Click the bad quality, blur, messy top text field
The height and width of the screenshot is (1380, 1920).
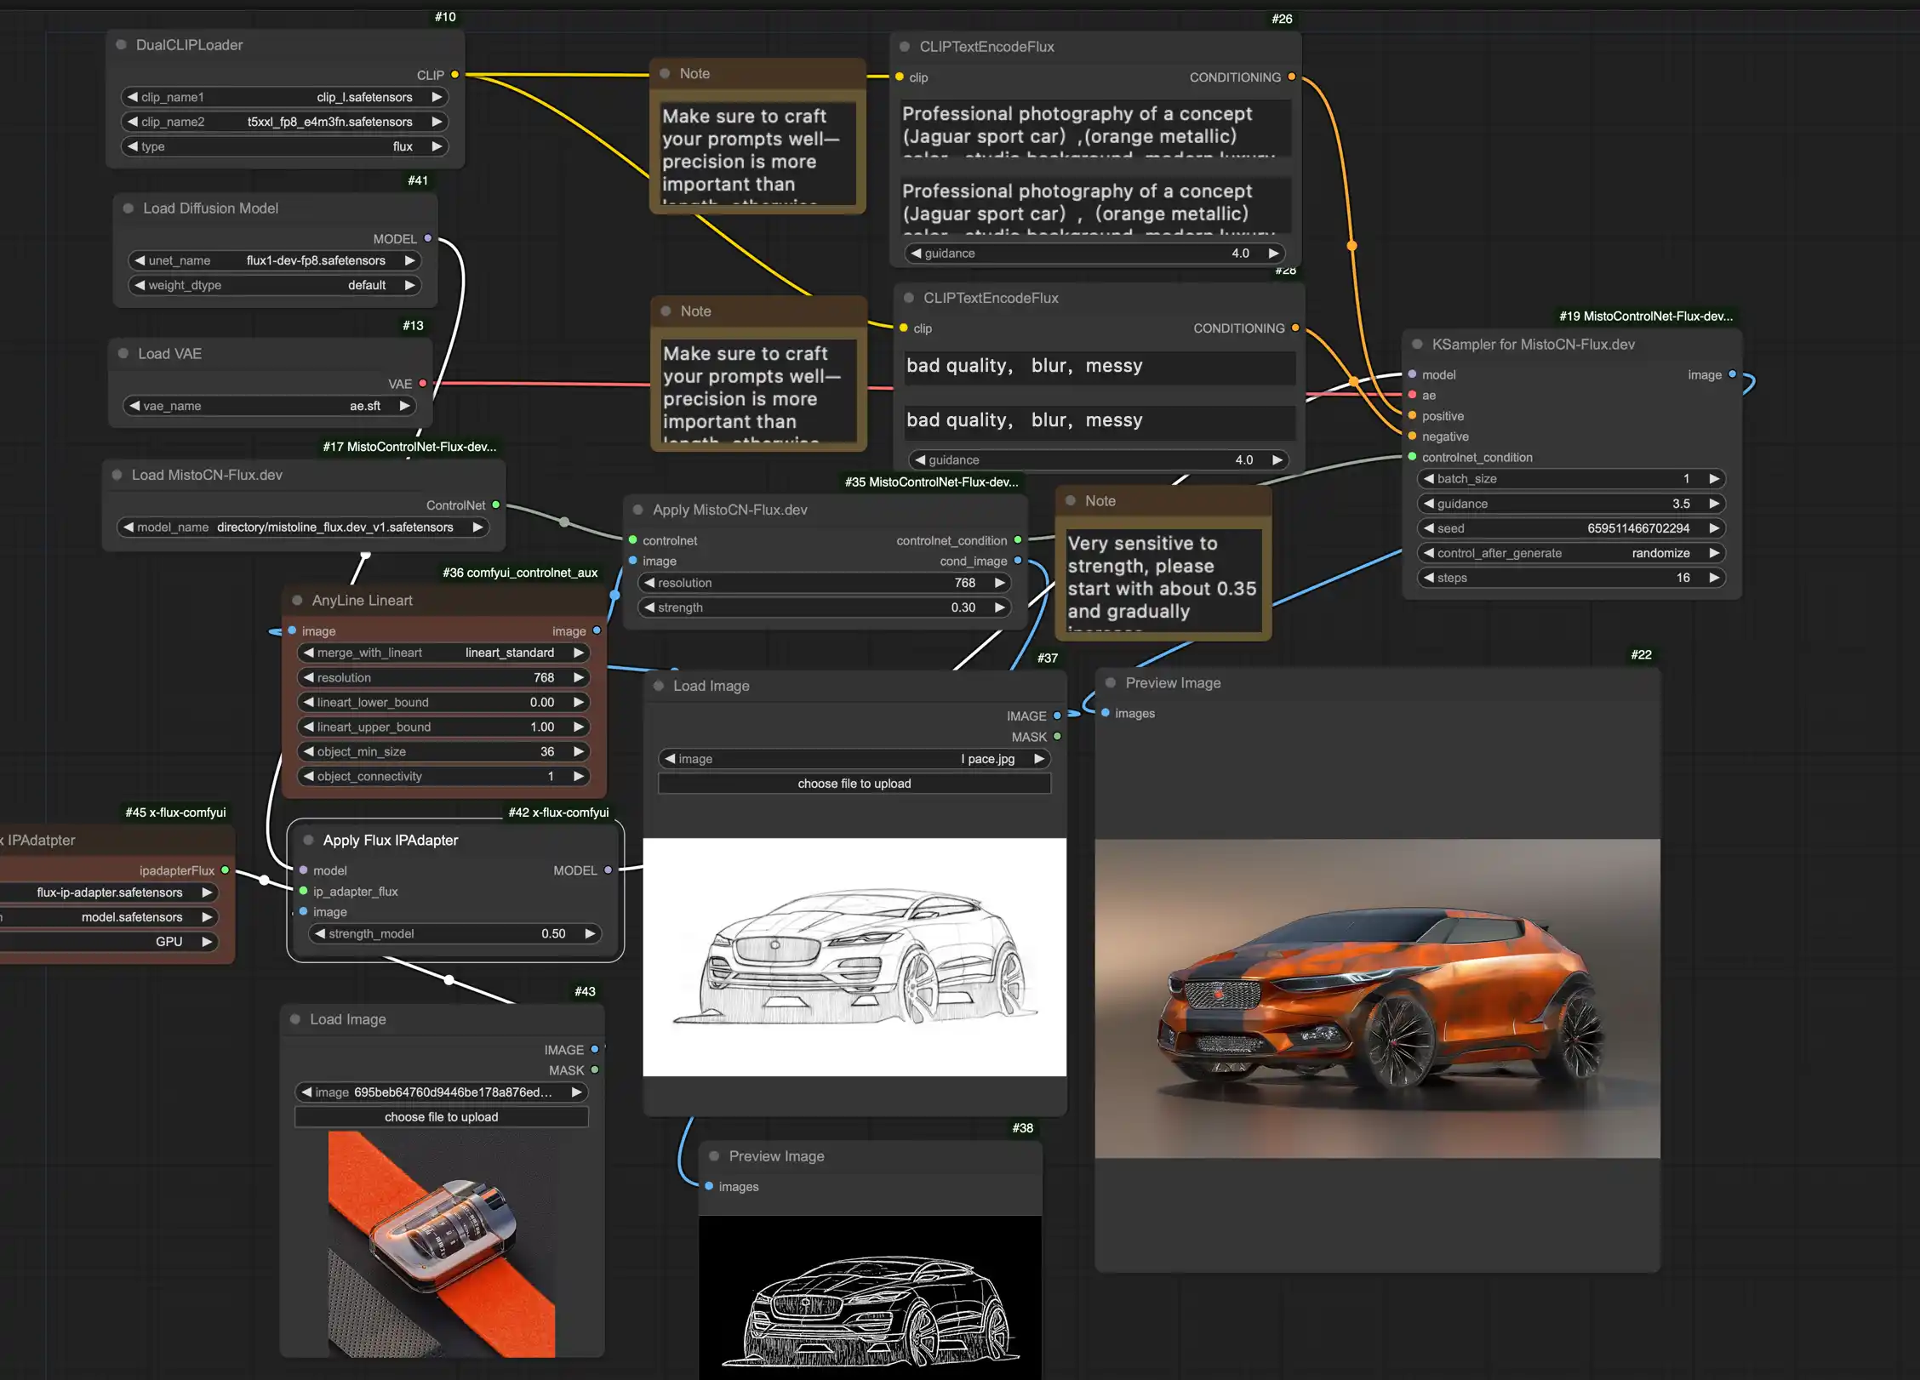pyautogui.click(x=1100, y=367)
